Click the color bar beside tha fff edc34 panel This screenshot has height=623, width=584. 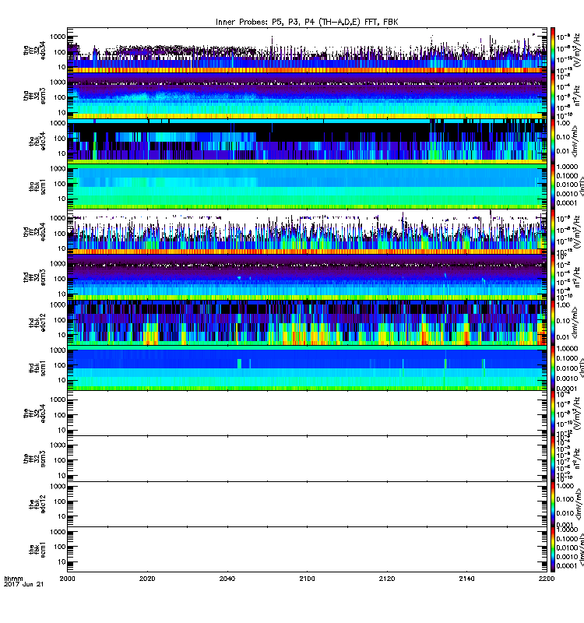553,51
